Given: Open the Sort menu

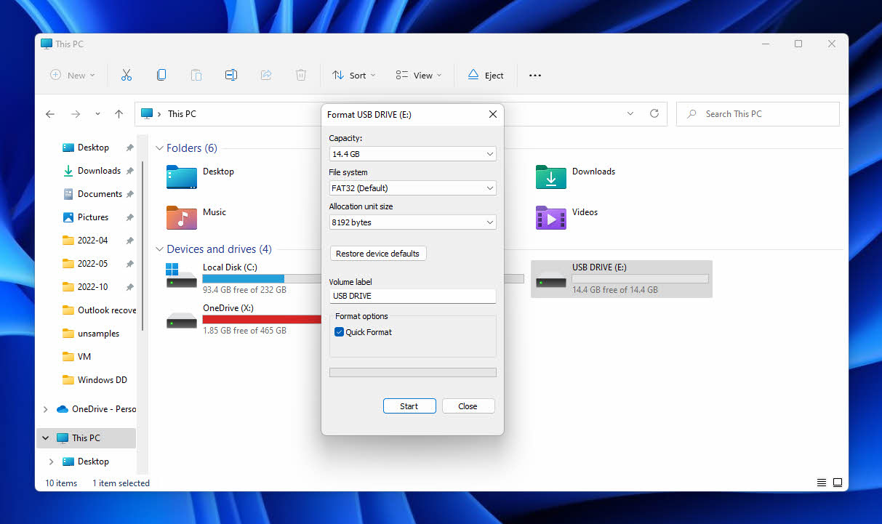Looking at the screenshot, I should tap(354, 75).
